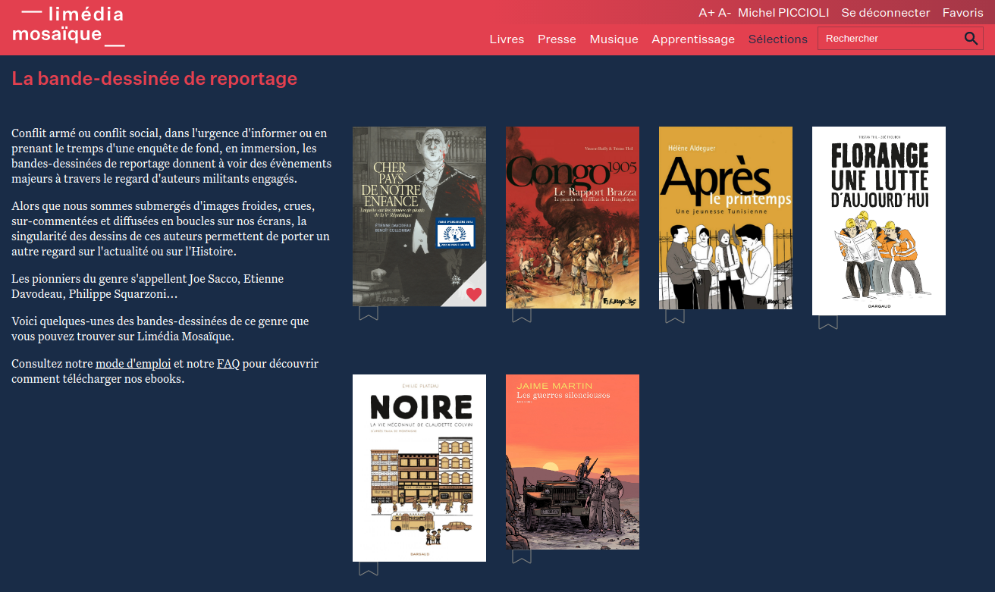
Task: Follow the FAQ link
Action: [228, 364]
